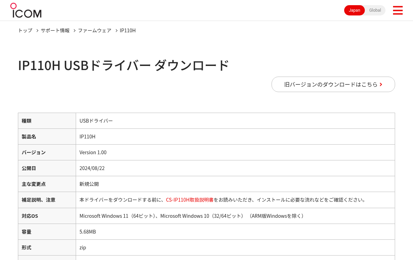Open CS-IP110H取扱説明書 link
The height and width of the screenshot is (260, 413).
click(190, 200)
